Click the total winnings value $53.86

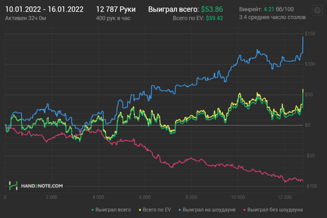point(212,9)
